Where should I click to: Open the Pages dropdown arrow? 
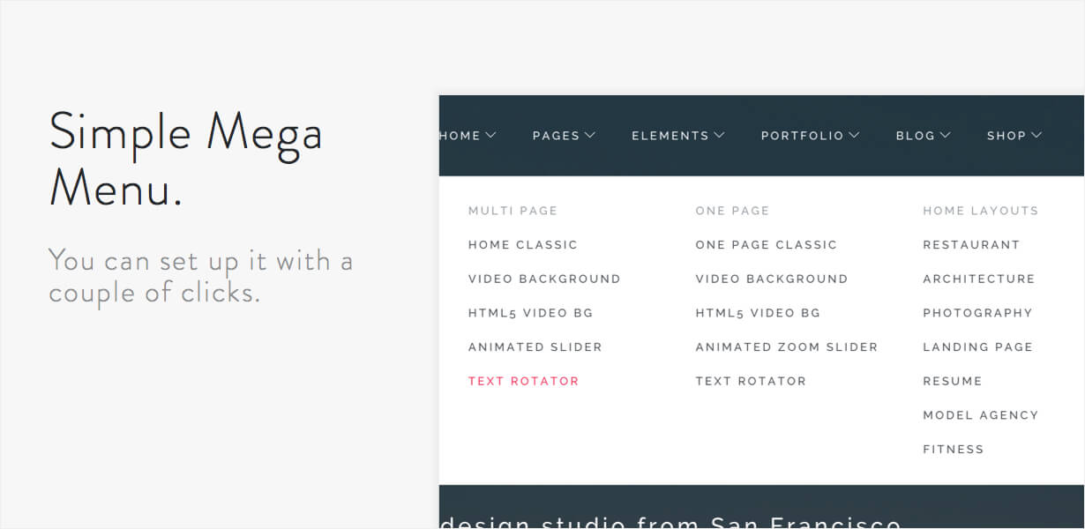click(590, 135)
